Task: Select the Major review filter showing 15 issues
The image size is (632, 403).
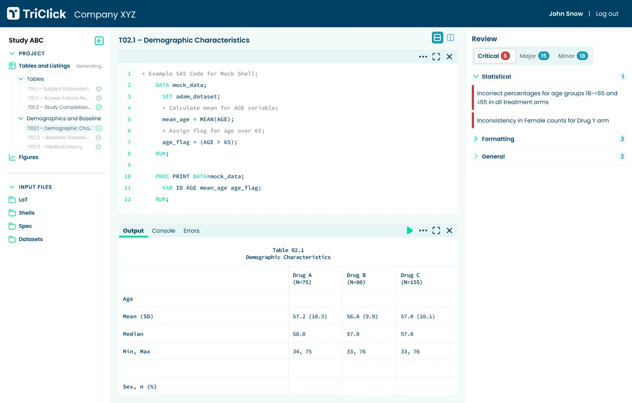Action: click(x=534, y=55)
